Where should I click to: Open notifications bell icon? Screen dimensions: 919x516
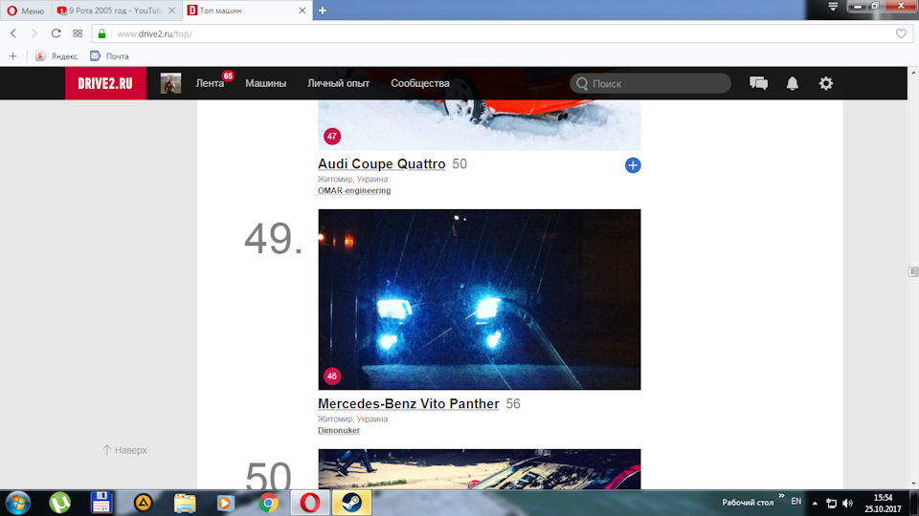793,83
